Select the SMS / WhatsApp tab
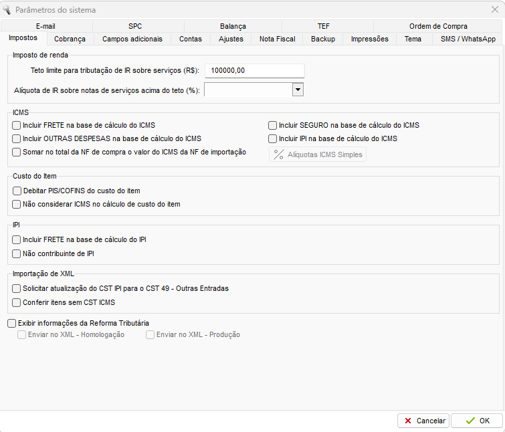This screenshot has height=432, width=505. [468, 39]
